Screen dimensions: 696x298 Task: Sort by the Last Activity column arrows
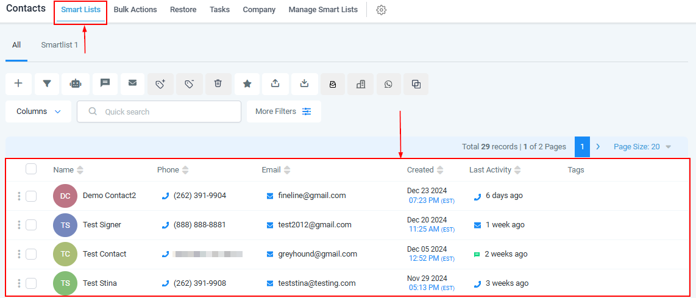(517, 169)
